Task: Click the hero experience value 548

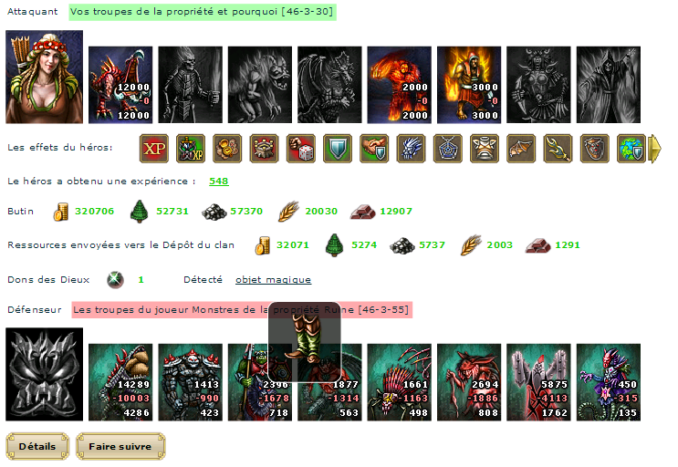Action: 219,181
